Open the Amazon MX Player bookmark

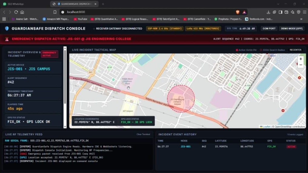point(56,19)
